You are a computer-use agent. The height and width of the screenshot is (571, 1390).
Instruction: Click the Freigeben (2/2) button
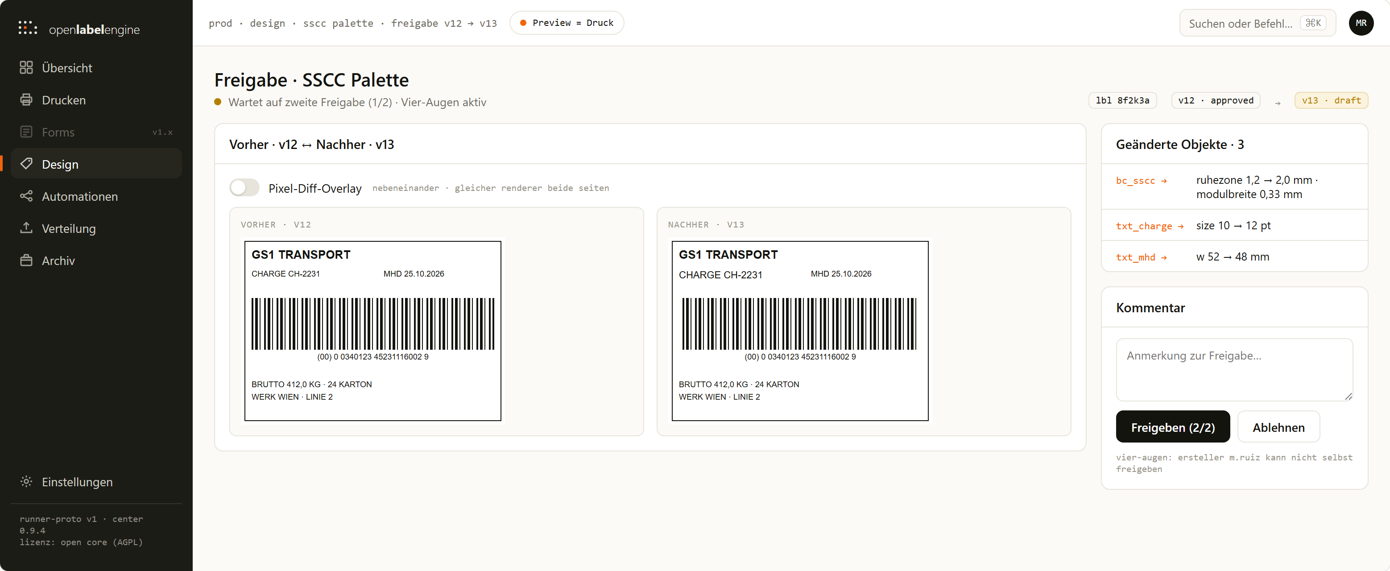[x=1173, y=427]
